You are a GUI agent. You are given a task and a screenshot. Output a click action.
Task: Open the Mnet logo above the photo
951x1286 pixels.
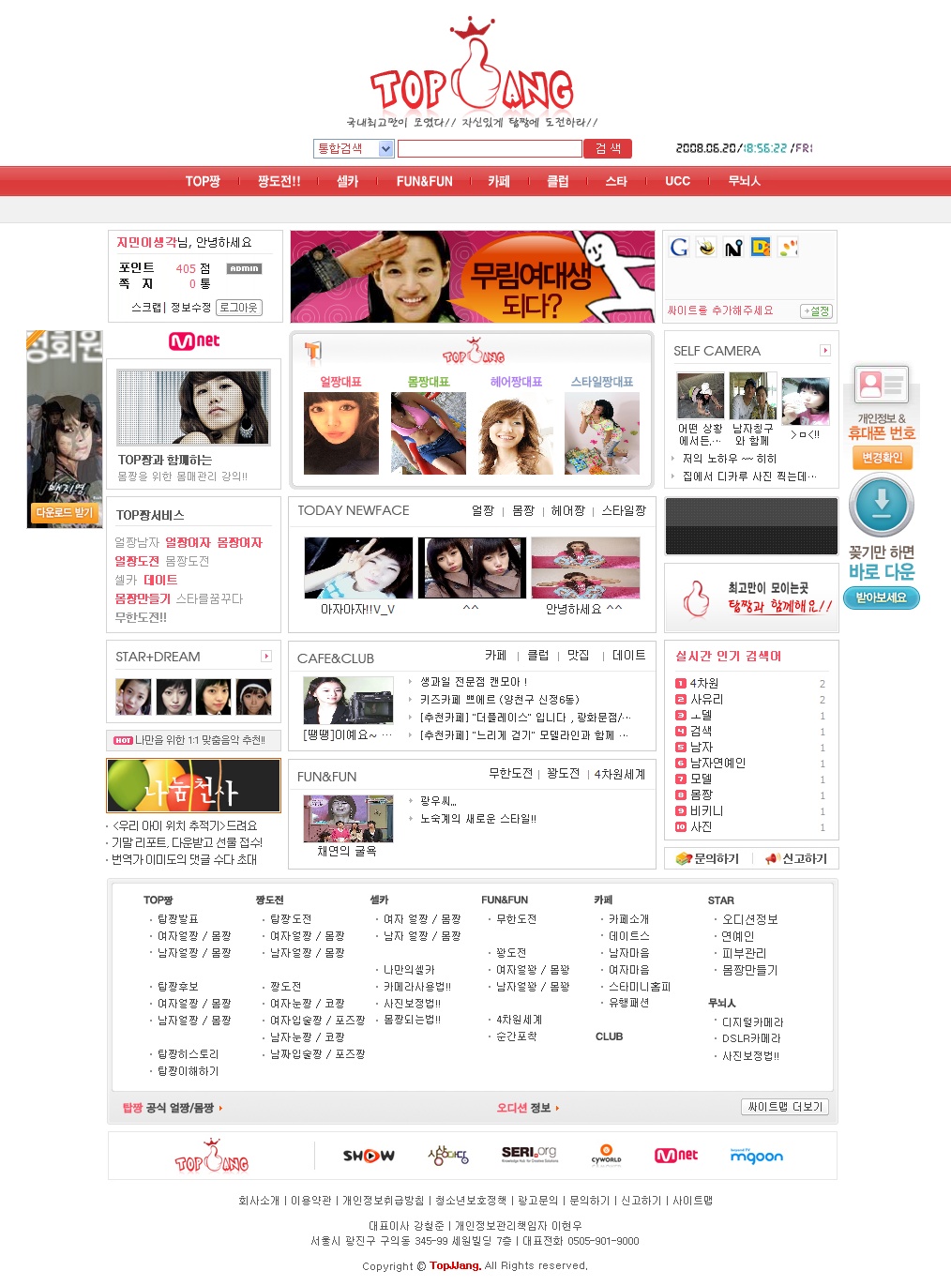194,341
